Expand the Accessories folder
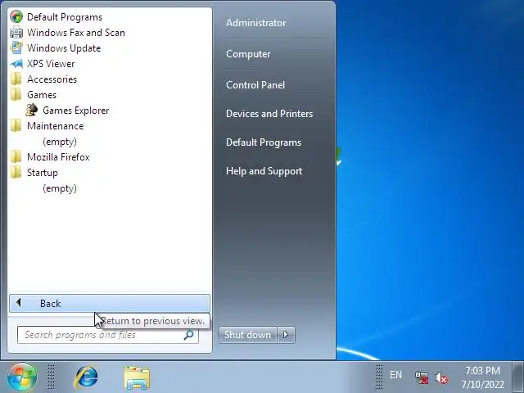The width and height of the screenshot is (524, 393). pyautogui.click(x=52, y=79)
